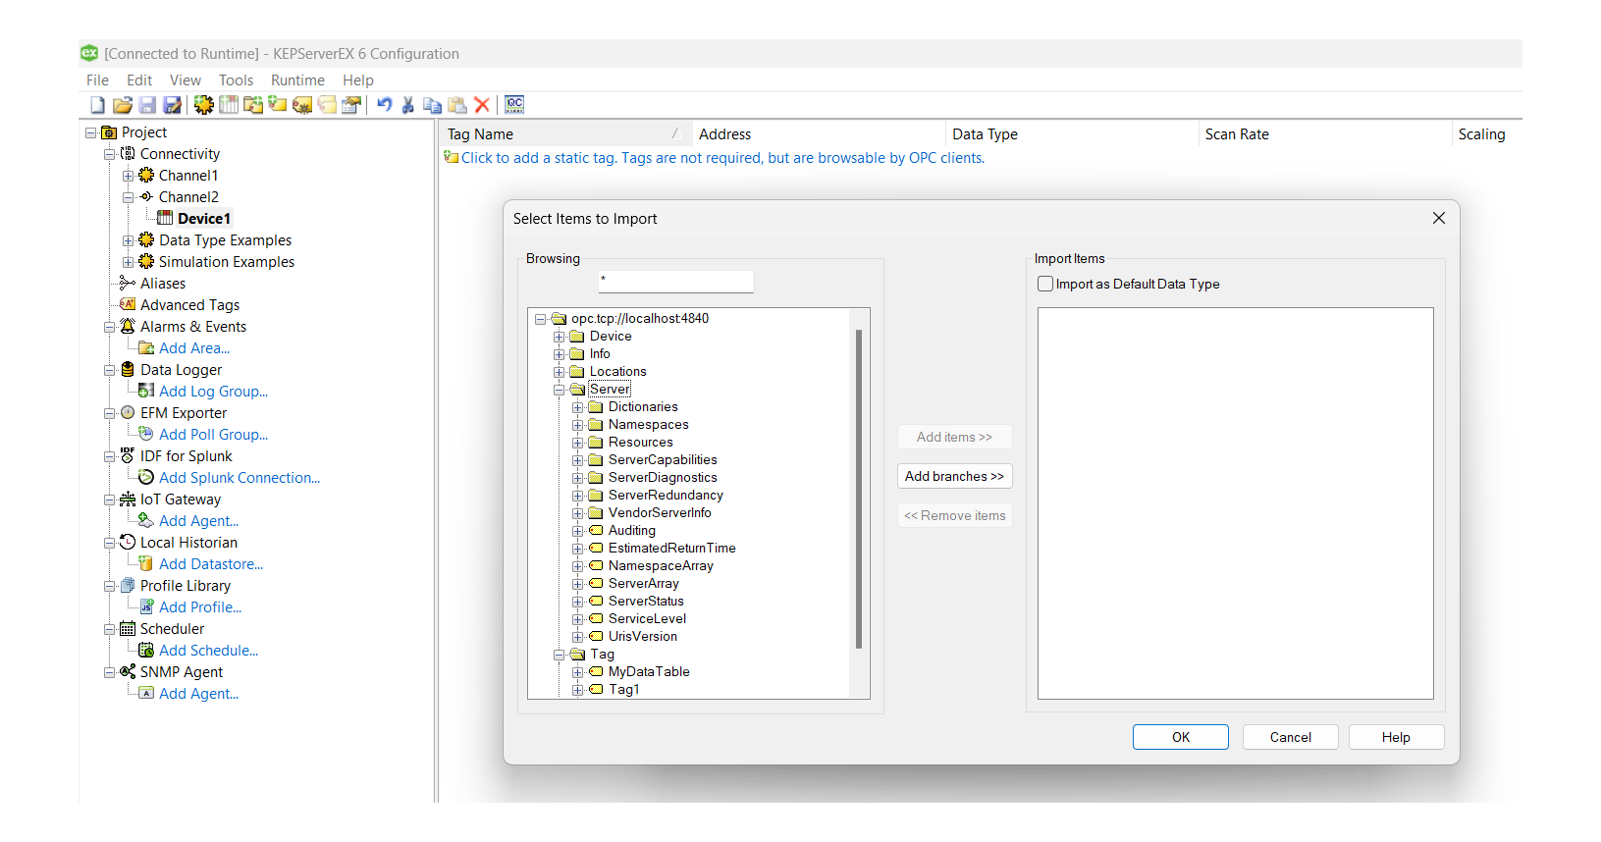Click the Aliases icon in project tree
Image resolution: width=1601 pixels, height=842 pixels.
[128, 284]
